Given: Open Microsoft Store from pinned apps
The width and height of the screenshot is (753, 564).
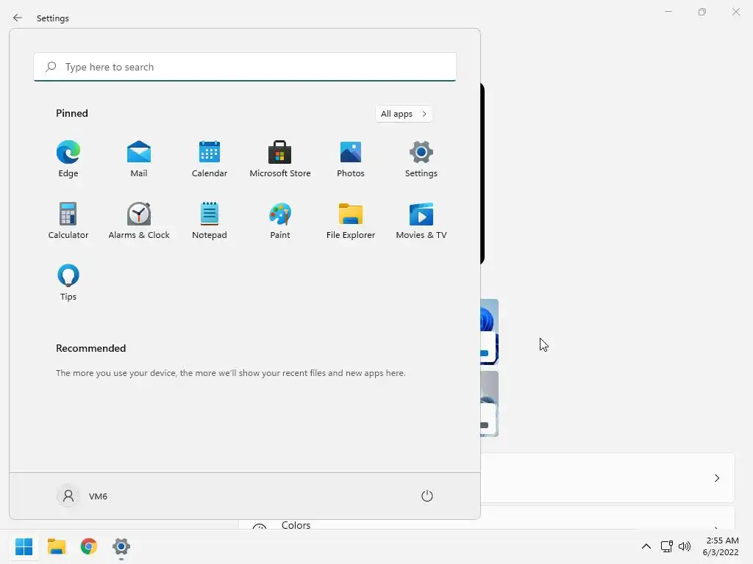Looking at the screenshot, I should click(x=280, y=159).
